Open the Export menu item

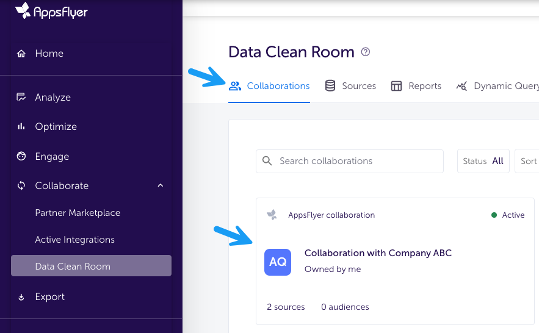click(50, 297)
